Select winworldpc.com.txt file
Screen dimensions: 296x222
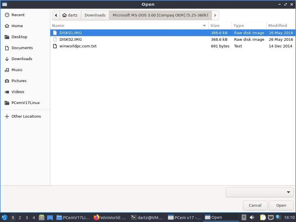click(x=173, y=46)
